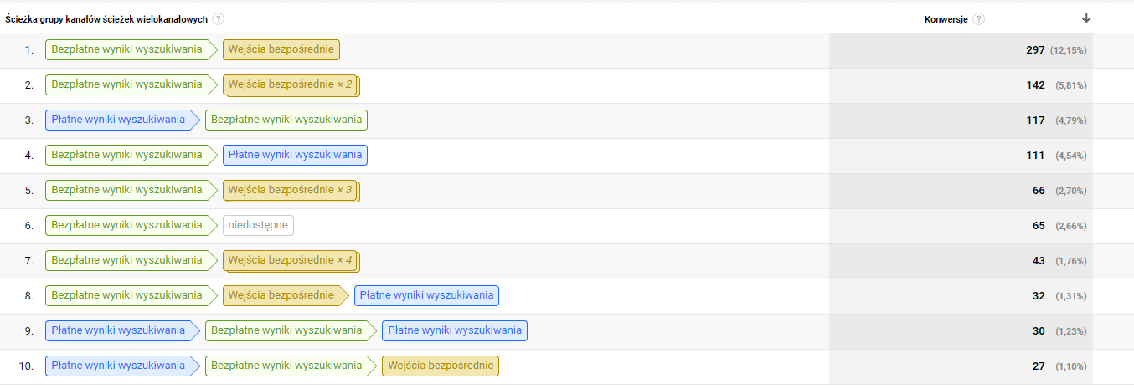Click help icon next to Konwersje

[979, 18]
